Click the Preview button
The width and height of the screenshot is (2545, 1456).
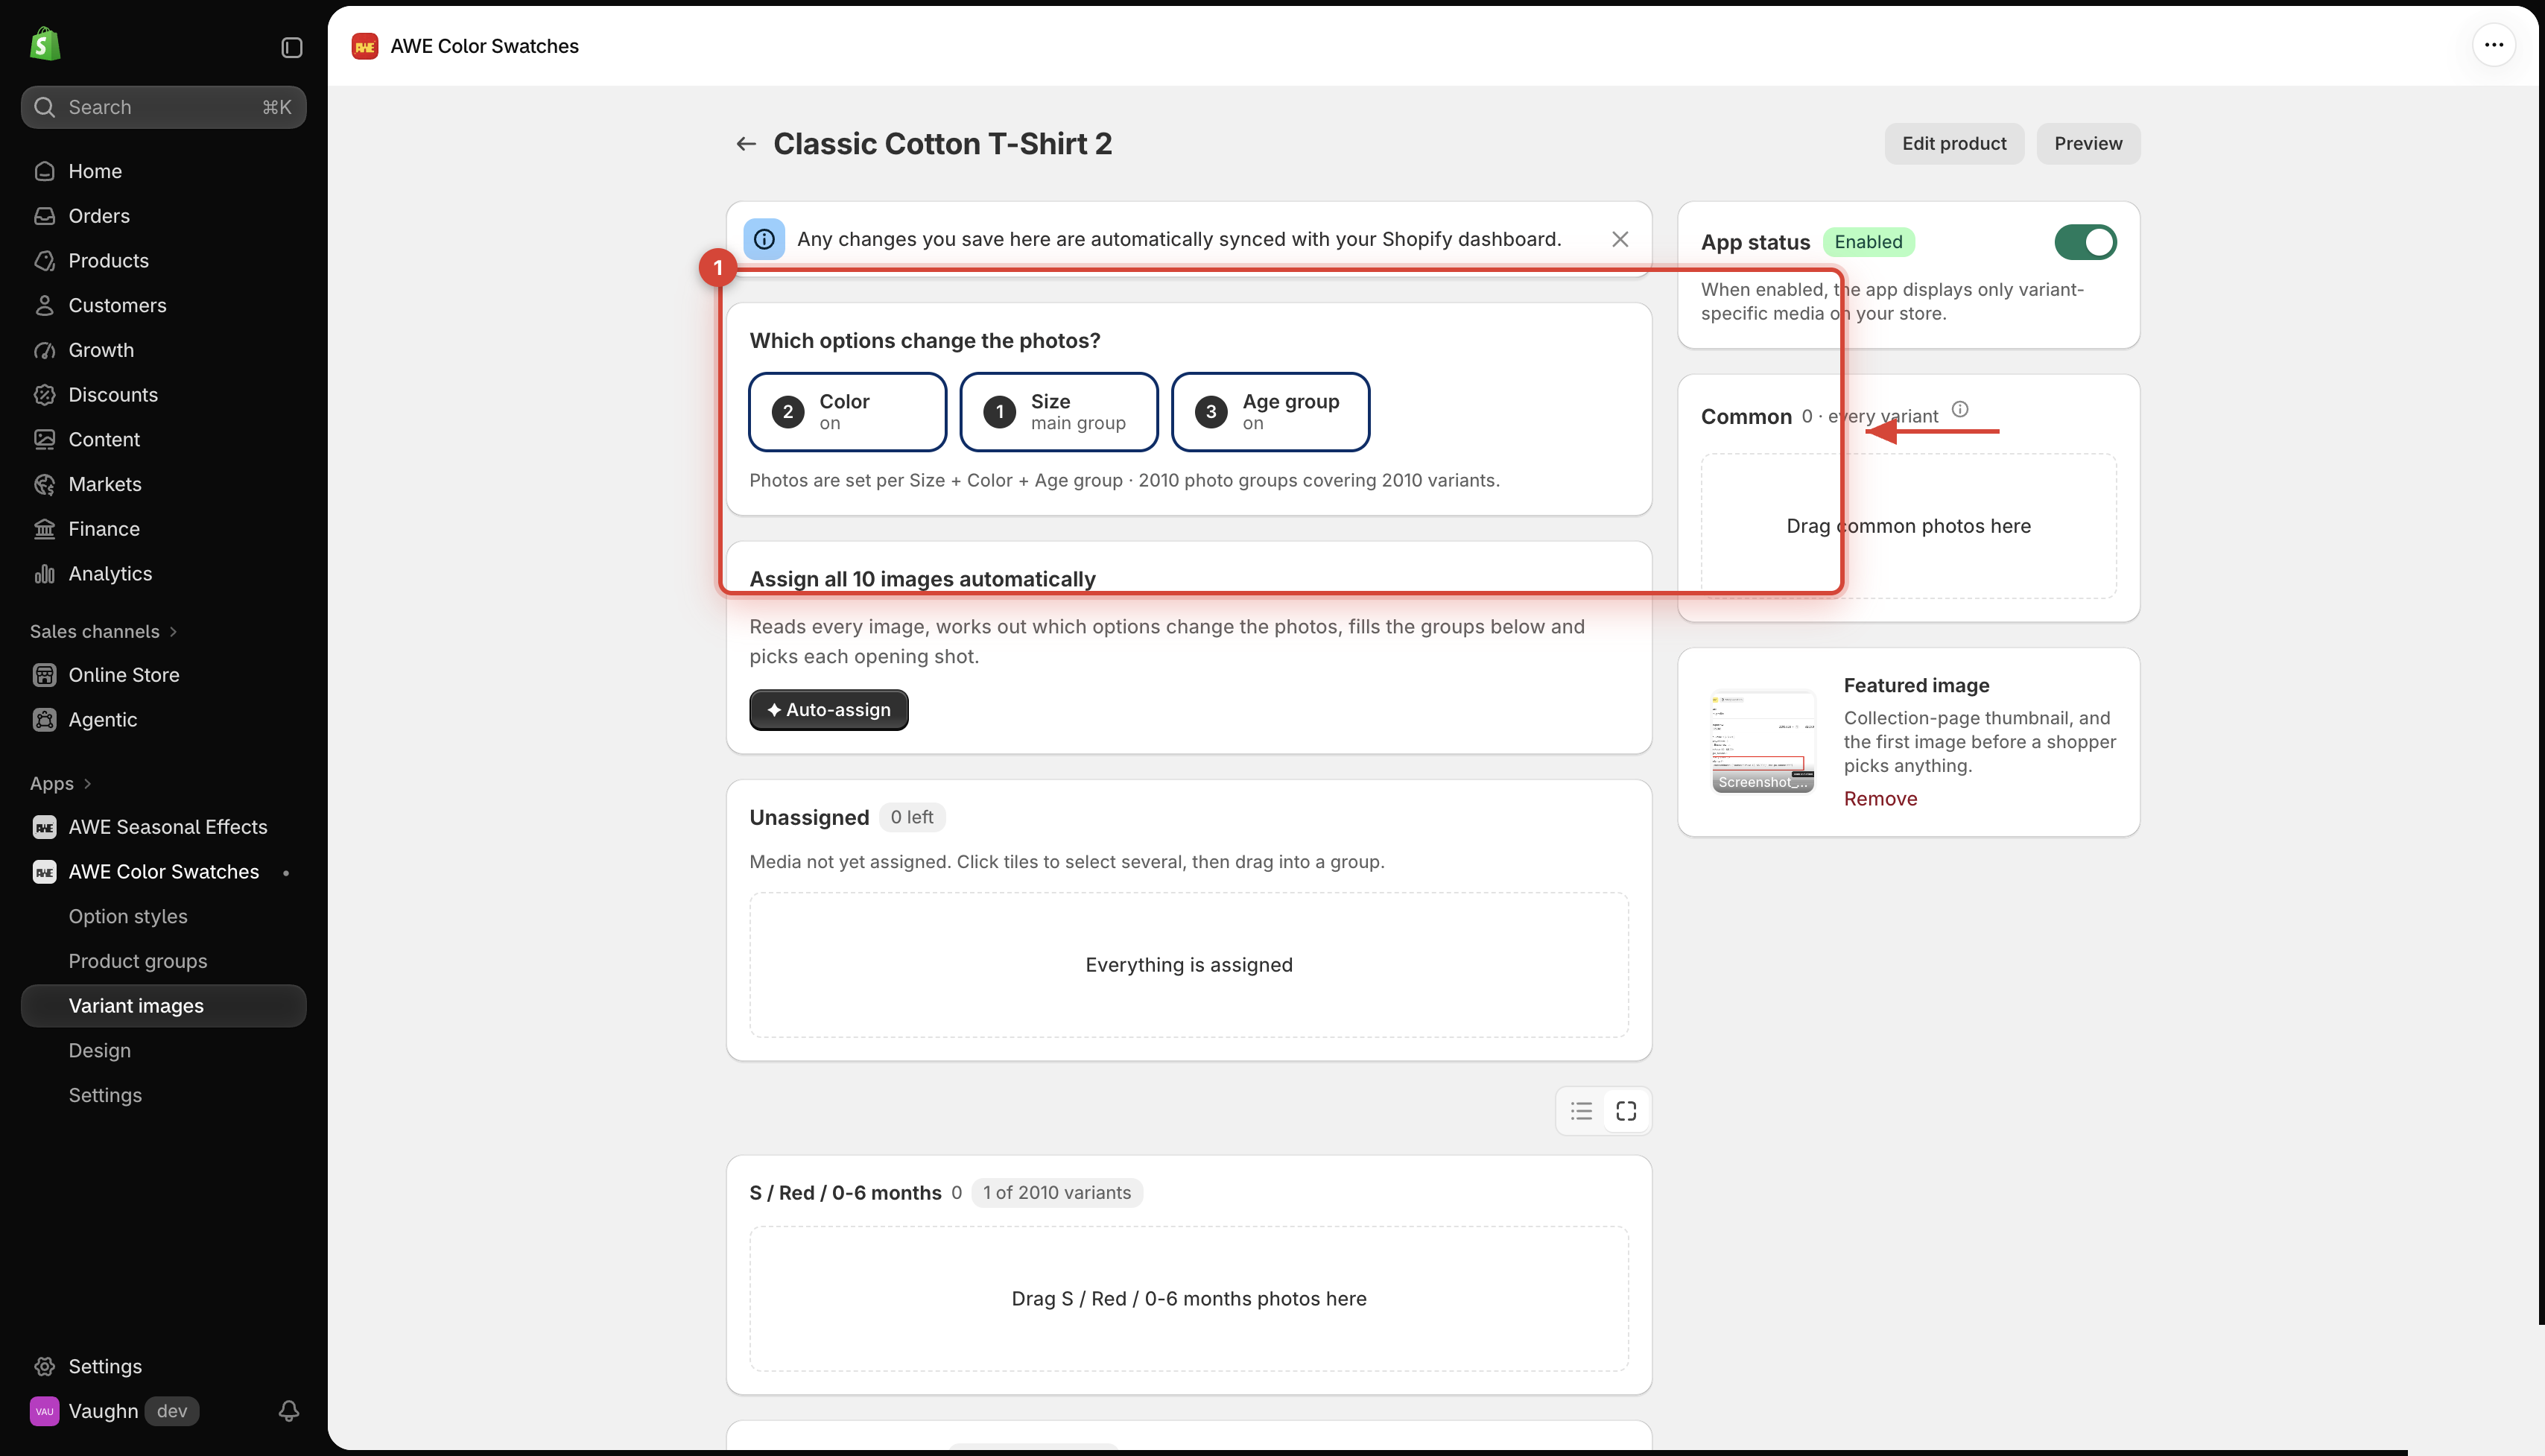coord(2087,144)
